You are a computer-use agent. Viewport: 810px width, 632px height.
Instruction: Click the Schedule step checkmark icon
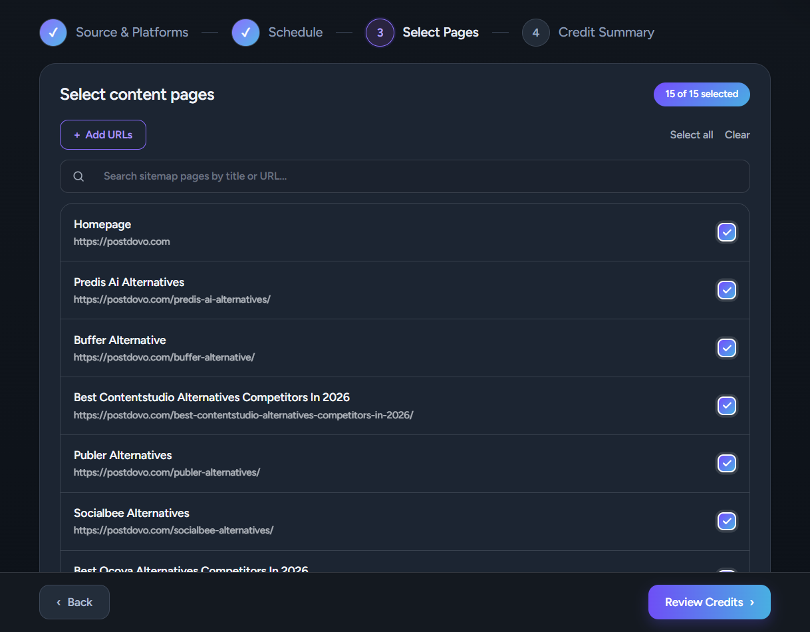[x=245, y=33]
